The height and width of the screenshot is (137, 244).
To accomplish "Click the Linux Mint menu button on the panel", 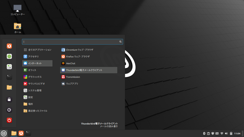I will pyautogui.click(x=4, y=133).
